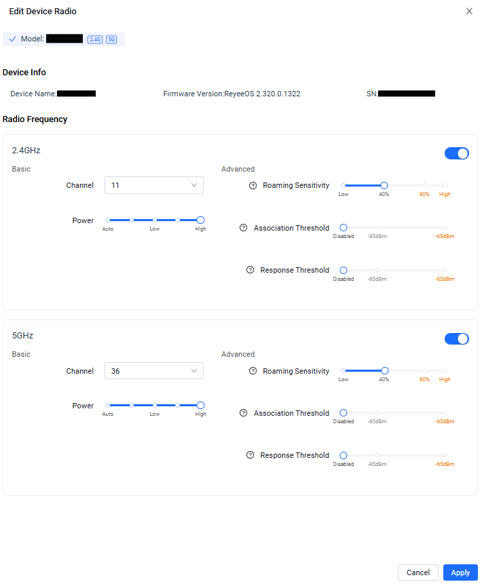Set 2.4GHz Response Threshold to -85dBm
The height and width of the screenshot is (584, 482).
click(377, 270)
